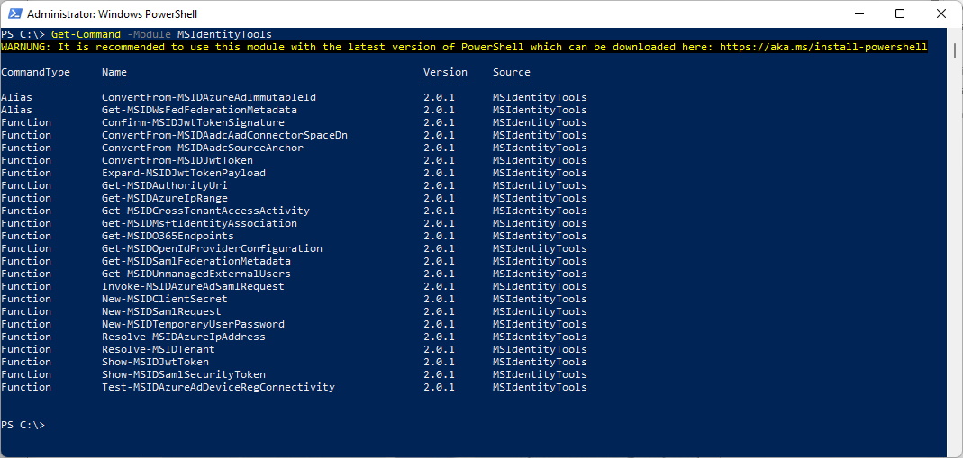This screenshot has height=458, width=963.
Task: Click New-MSIDSamlRequest function name
Action: pos(161,310)
